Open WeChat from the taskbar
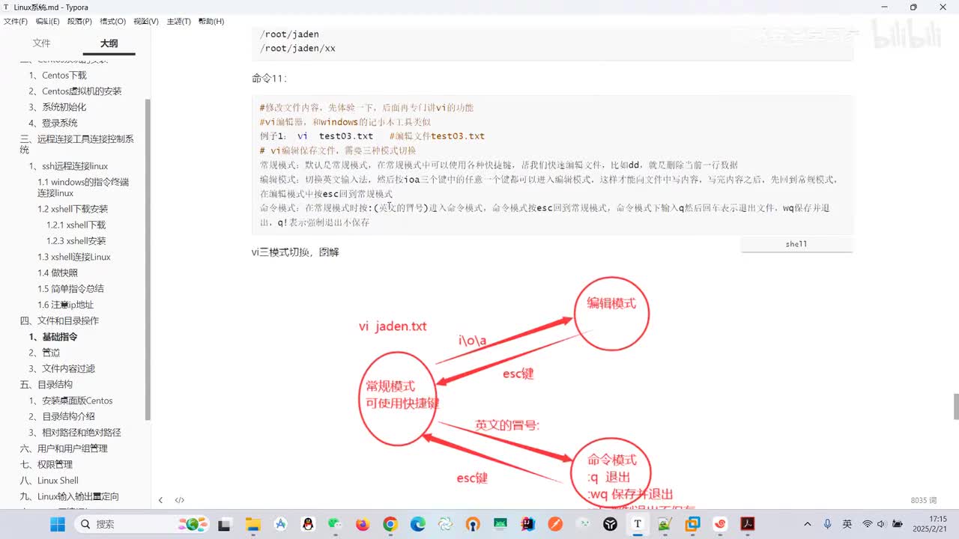 coord(335,524)
